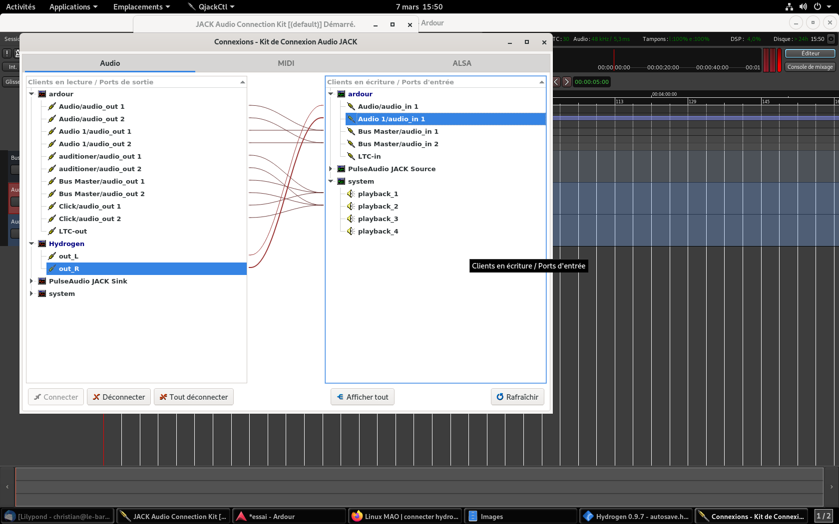
Task: Click the workspace switcher 1/2
Action: point(824,516)
